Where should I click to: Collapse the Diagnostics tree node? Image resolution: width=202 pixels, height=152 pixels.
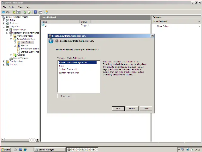click(3, 27)
